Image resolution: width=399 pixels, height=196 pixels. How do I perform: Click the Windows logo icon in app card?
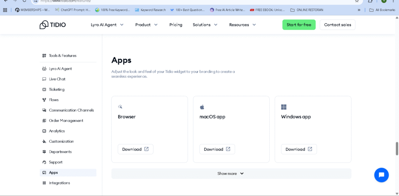pos(284,107)
